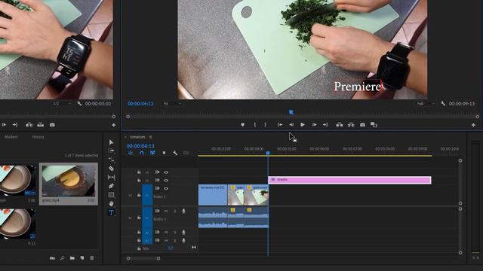
Task: Open Timeline Display Settings wrench
Action: [175, 153]
